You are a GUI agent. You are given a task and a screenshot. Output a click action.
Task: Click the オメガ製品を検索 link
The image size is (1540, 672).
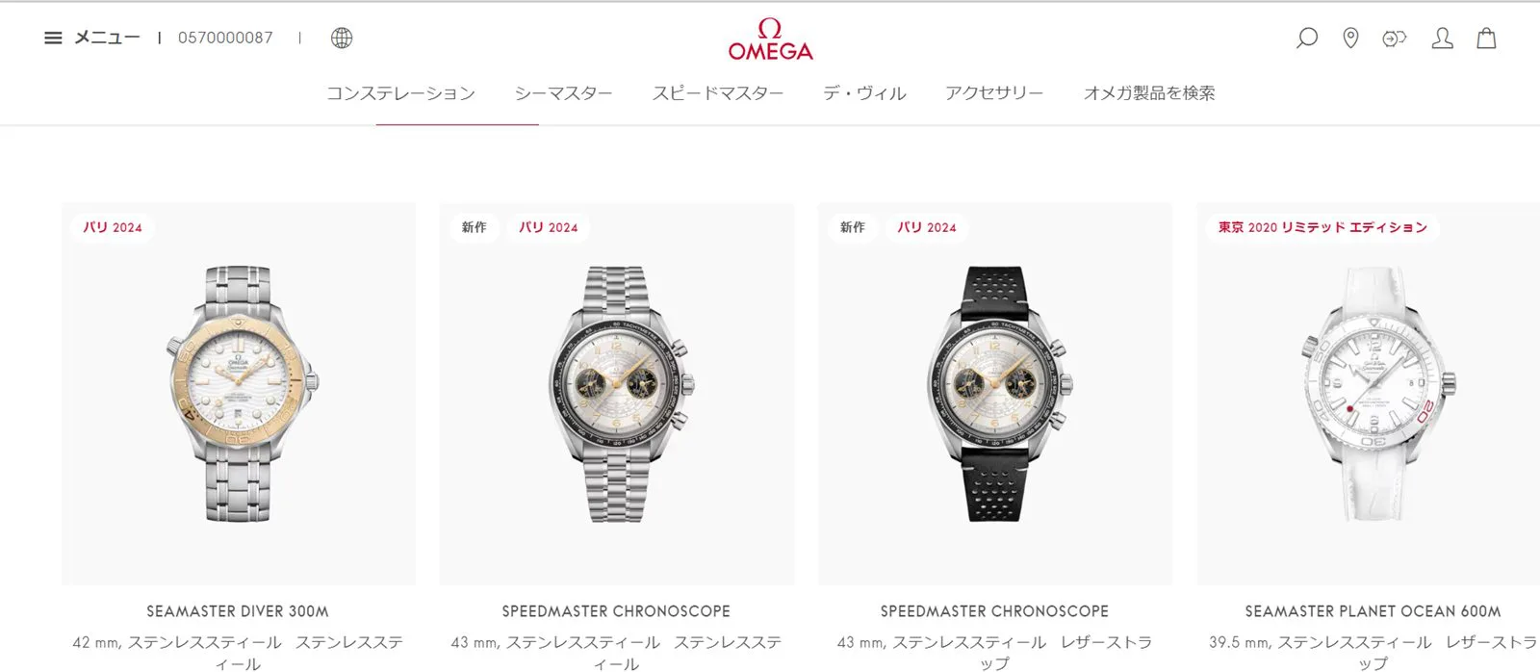pyautogui.click(x=1149, y=93)
